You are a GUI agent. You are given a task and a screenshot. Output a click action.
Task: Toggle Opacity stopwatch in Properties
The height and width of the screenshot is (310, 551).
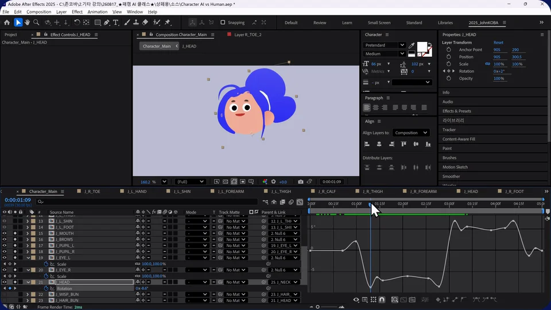pos(449,79)
